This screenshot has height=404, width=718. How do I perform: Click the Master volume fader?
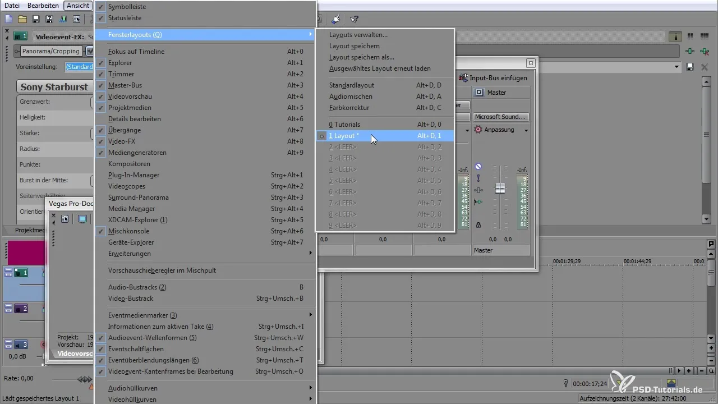(500, 189)
